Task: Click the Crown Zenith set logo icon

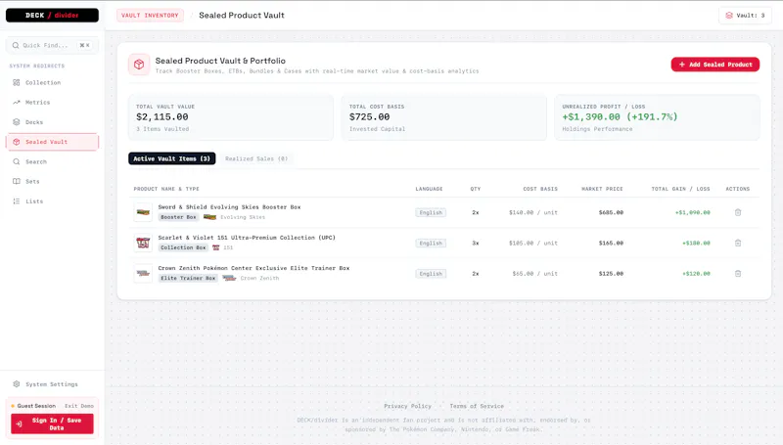Action: (x=229, y=278)
